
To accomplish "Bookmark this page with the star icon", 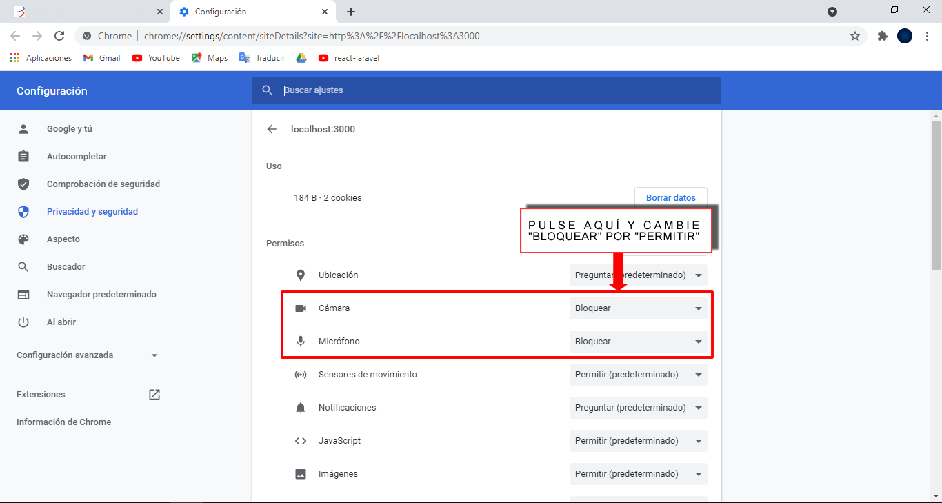I will click(855, 36).
